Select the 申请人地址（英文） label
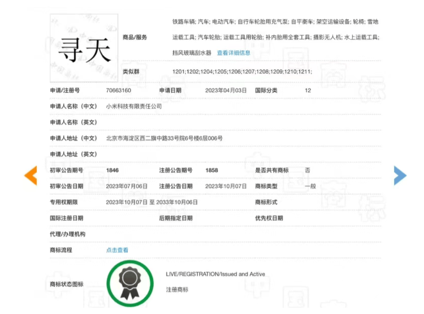This screenshot has width=424, height=314. (x=73, y=154)
